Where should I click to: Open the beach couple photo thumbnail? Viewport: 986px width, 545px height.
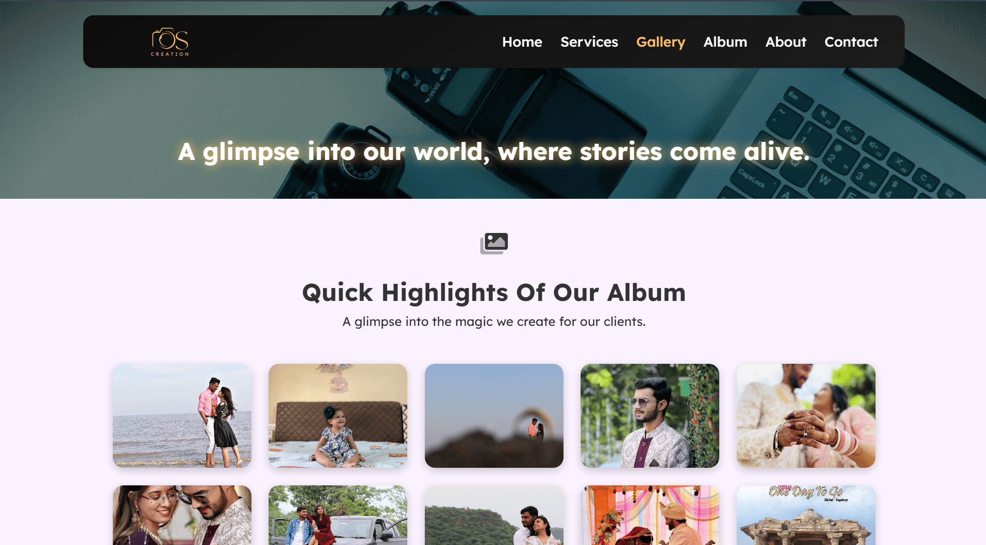click(182, 416)
